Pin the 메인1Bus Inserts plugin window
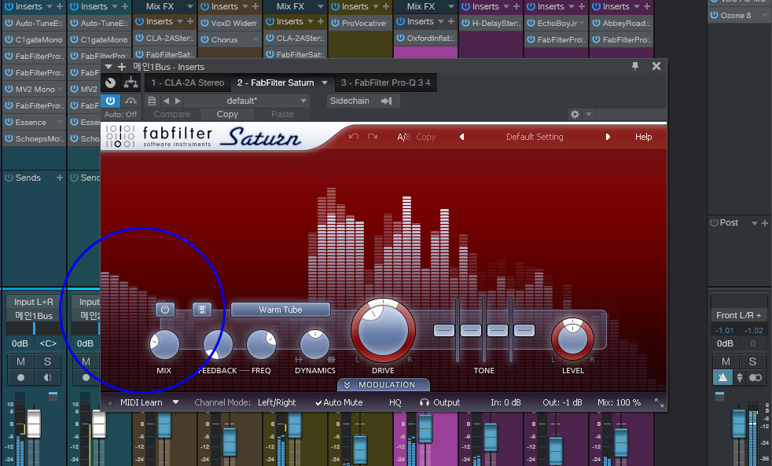This screenshot has width=772, height=466. (635, 66)
